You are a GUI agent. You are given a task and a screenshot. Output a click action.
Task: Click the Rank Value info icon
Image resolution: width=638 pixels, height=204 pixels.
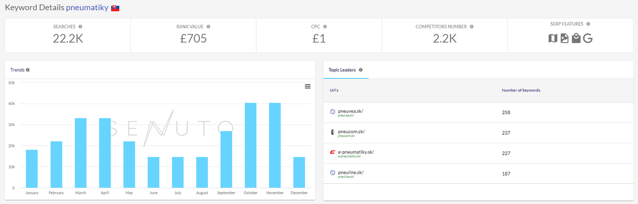click(x=208, y=26)
